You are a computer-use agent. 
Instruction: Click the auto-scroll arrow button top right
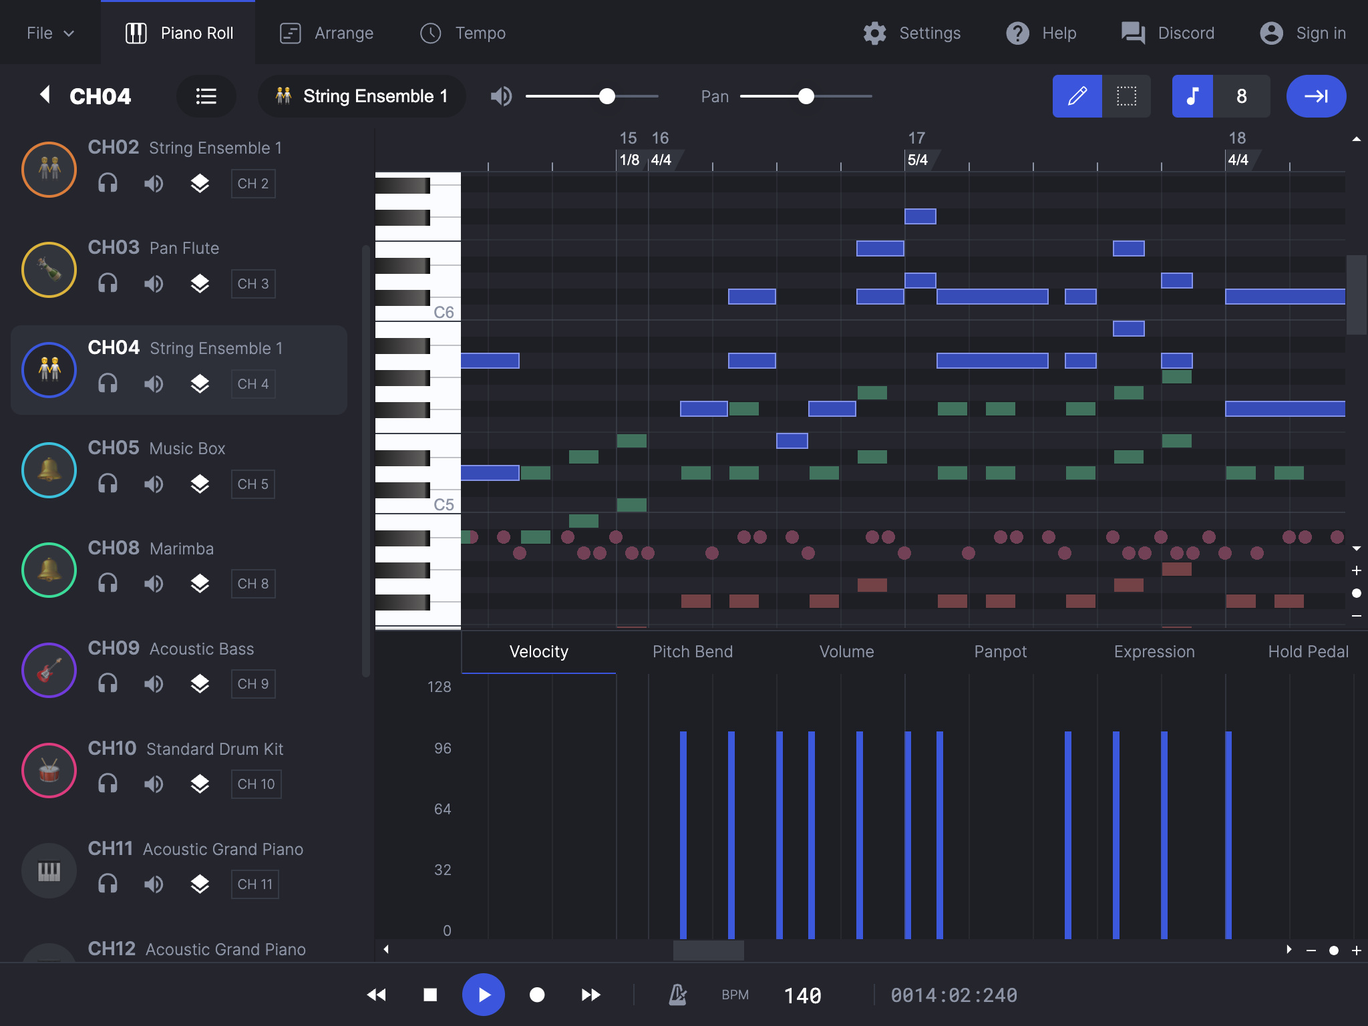pyautogui.click(x=1315, y=96)
